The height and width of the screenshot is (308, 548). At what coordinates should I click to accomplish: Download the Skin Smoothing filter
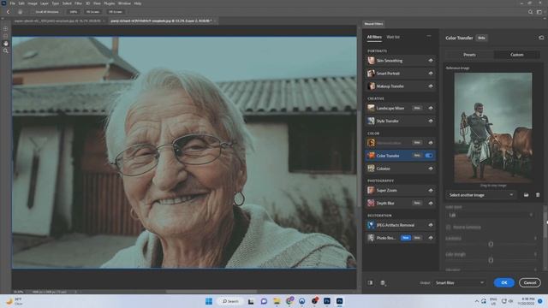click(431, 61)
